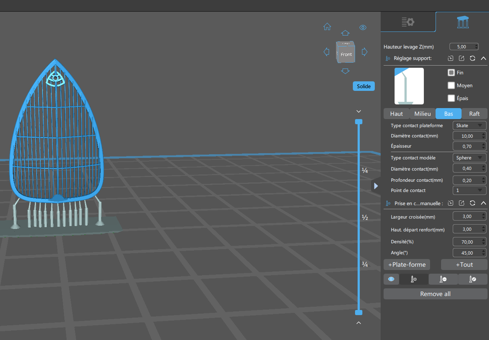
Task: Open the support pillars tab icon
Action: click(463, 22)
